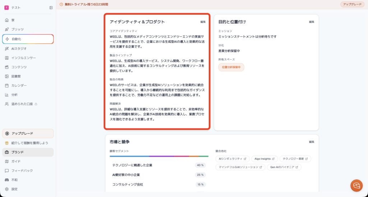Click the external link icon on Gen AIのパイオニア

tap(297, 167)
